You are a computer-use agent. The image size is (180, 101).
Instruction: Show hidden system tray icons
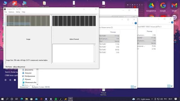pyautogui.click(x=152, y=99)
